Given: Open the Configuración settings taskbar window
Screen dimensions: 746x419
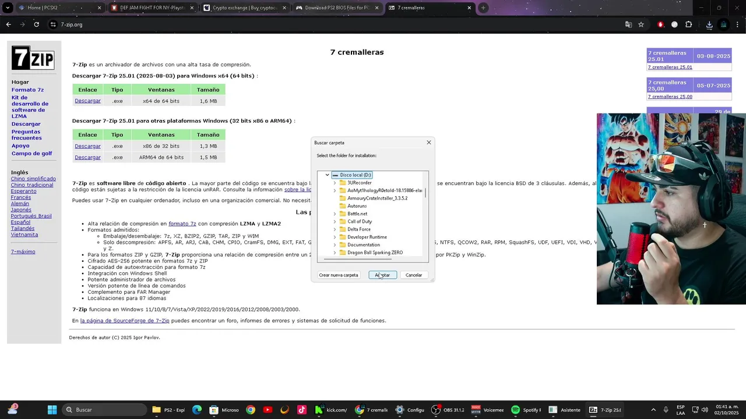Looking at the screenshot, I should click(410, 410).
